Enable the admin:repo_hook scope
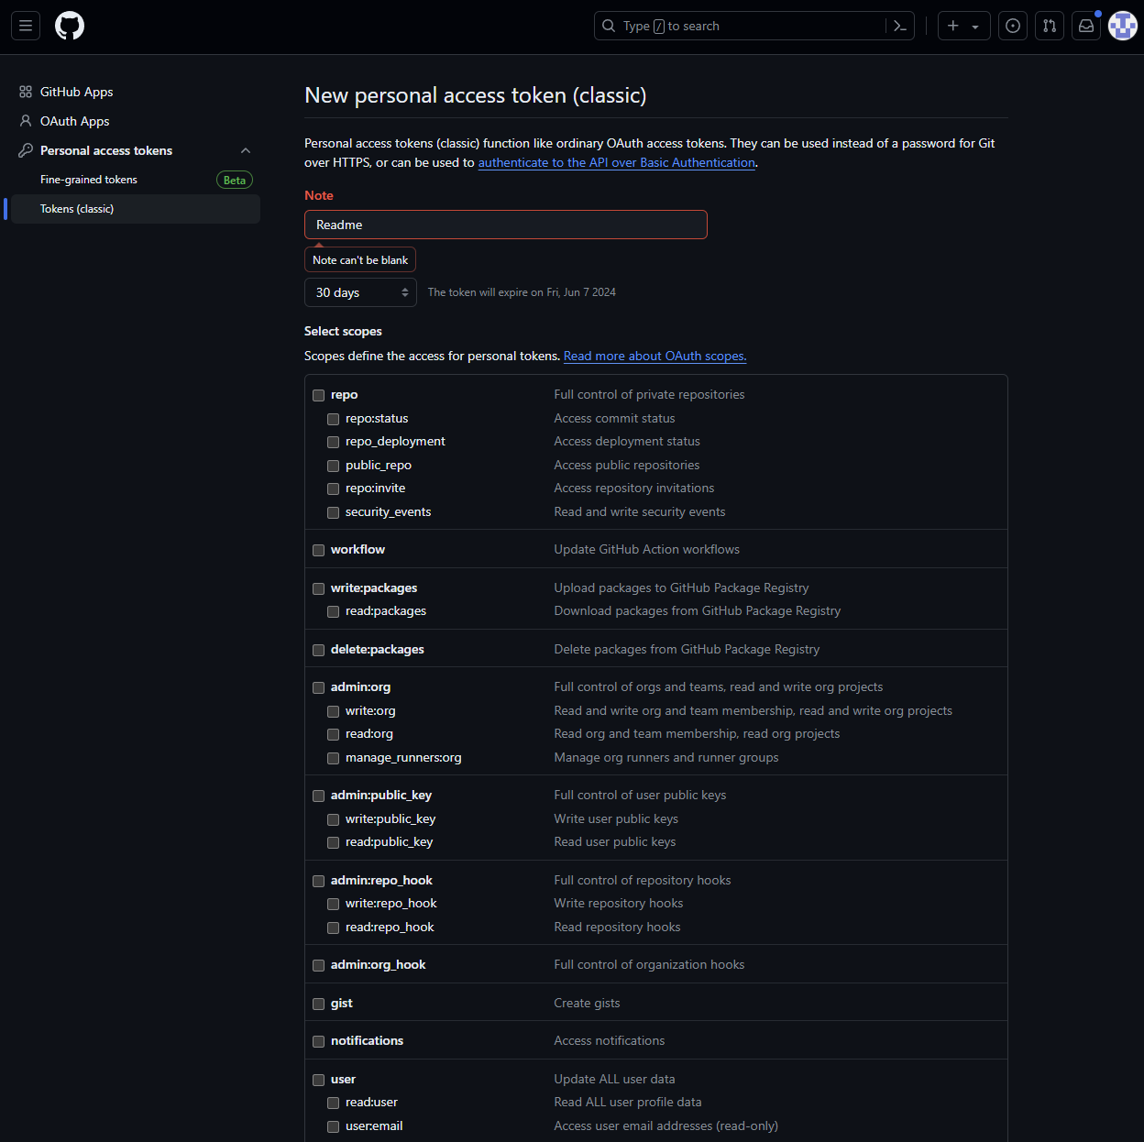Screen dimensions: 1144x1142 pyautogui.click(x=319, y=881)
